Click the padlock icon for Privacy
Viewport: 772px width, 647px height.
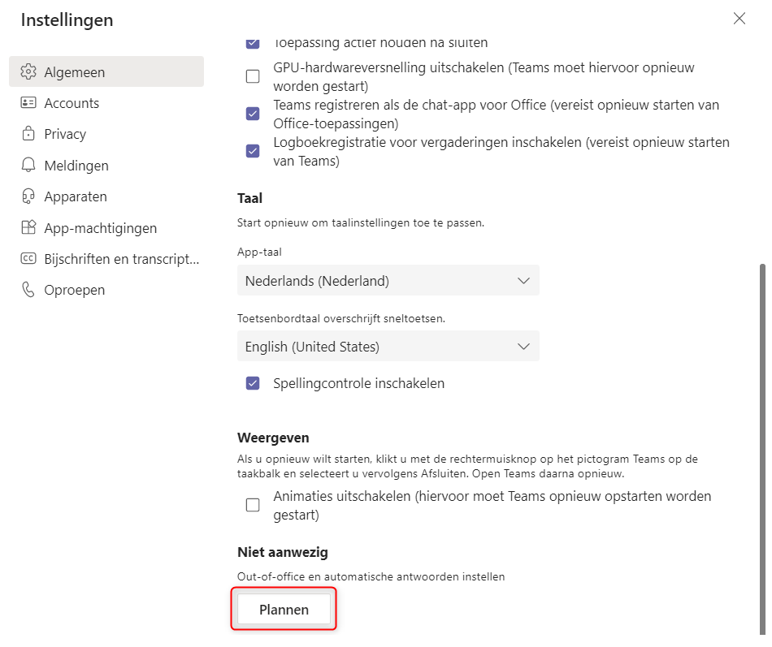coord(28,133)
